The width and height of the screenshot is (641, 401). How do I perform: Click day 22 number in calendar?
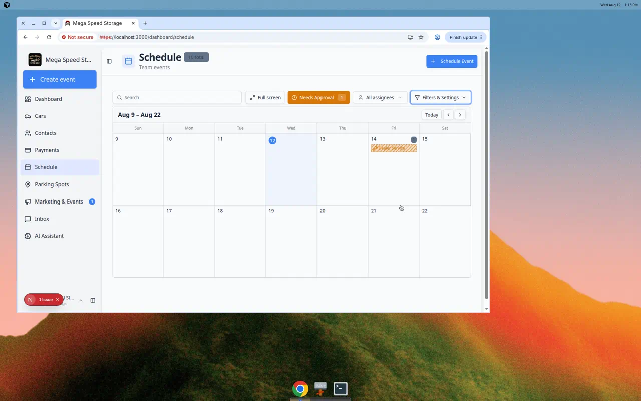click(425, 211)
